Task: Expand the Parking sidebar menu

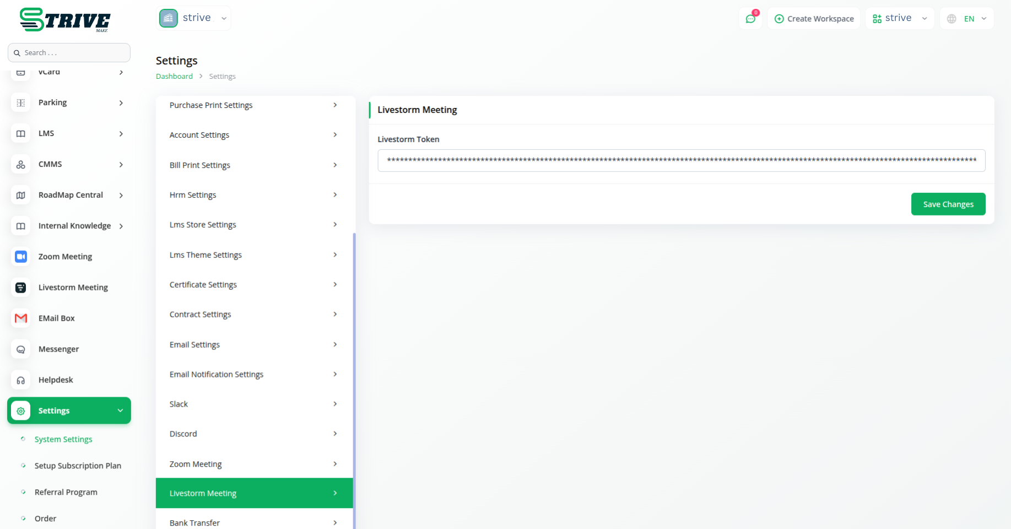Action: point(121,103)
